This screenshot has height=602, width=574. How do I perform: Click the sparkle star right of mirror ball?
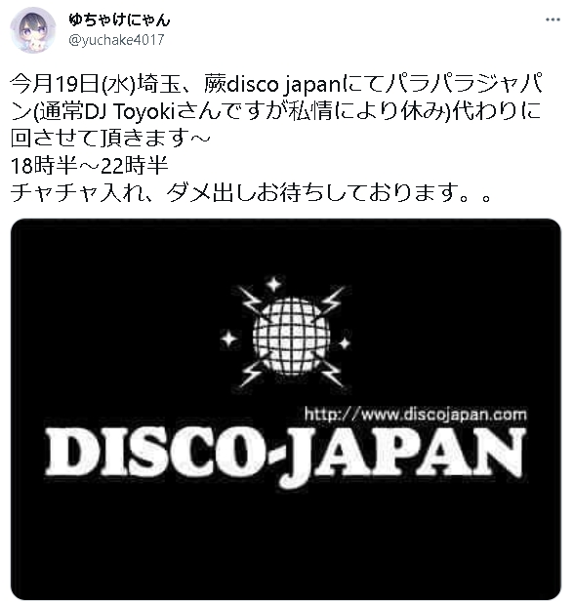pyautogui.click(x=344, y=342)
